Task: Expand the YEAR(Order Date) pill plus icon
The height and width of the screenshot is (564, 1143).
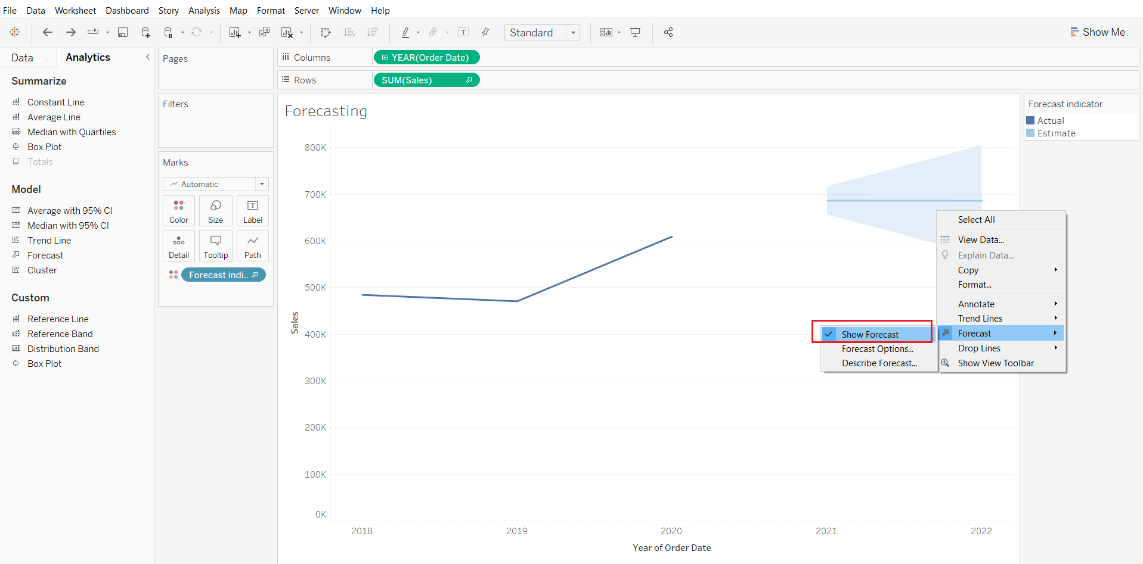Action: pyautogui.click(x=385, y=58)
